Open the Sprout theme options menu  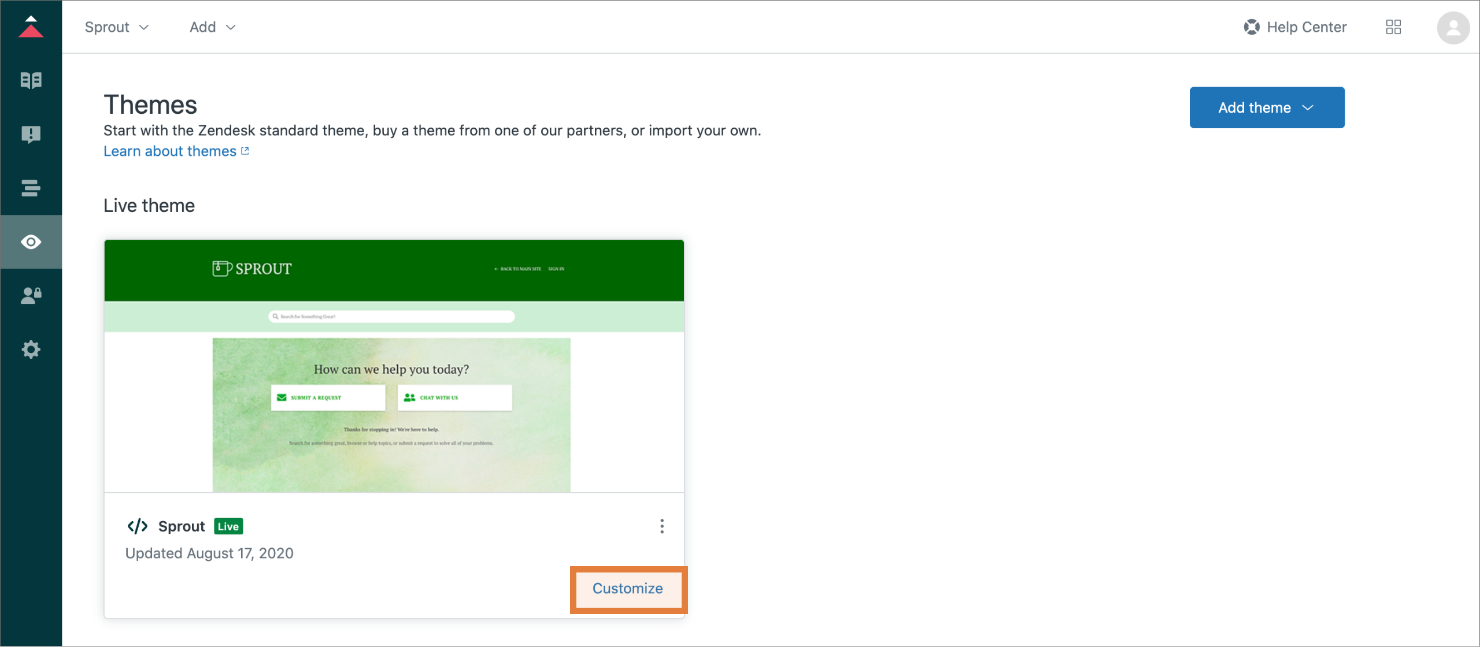(662, 526)
